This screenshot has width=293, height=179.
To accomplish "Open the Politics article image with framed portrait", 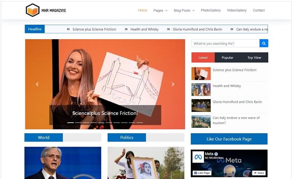I will coord(146,163).
